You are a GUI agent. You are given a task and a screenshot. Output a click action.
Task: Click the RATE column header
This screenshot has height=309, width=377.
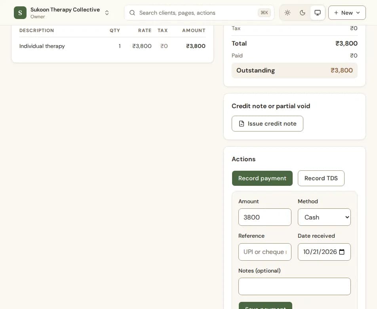tap(145, 31)
